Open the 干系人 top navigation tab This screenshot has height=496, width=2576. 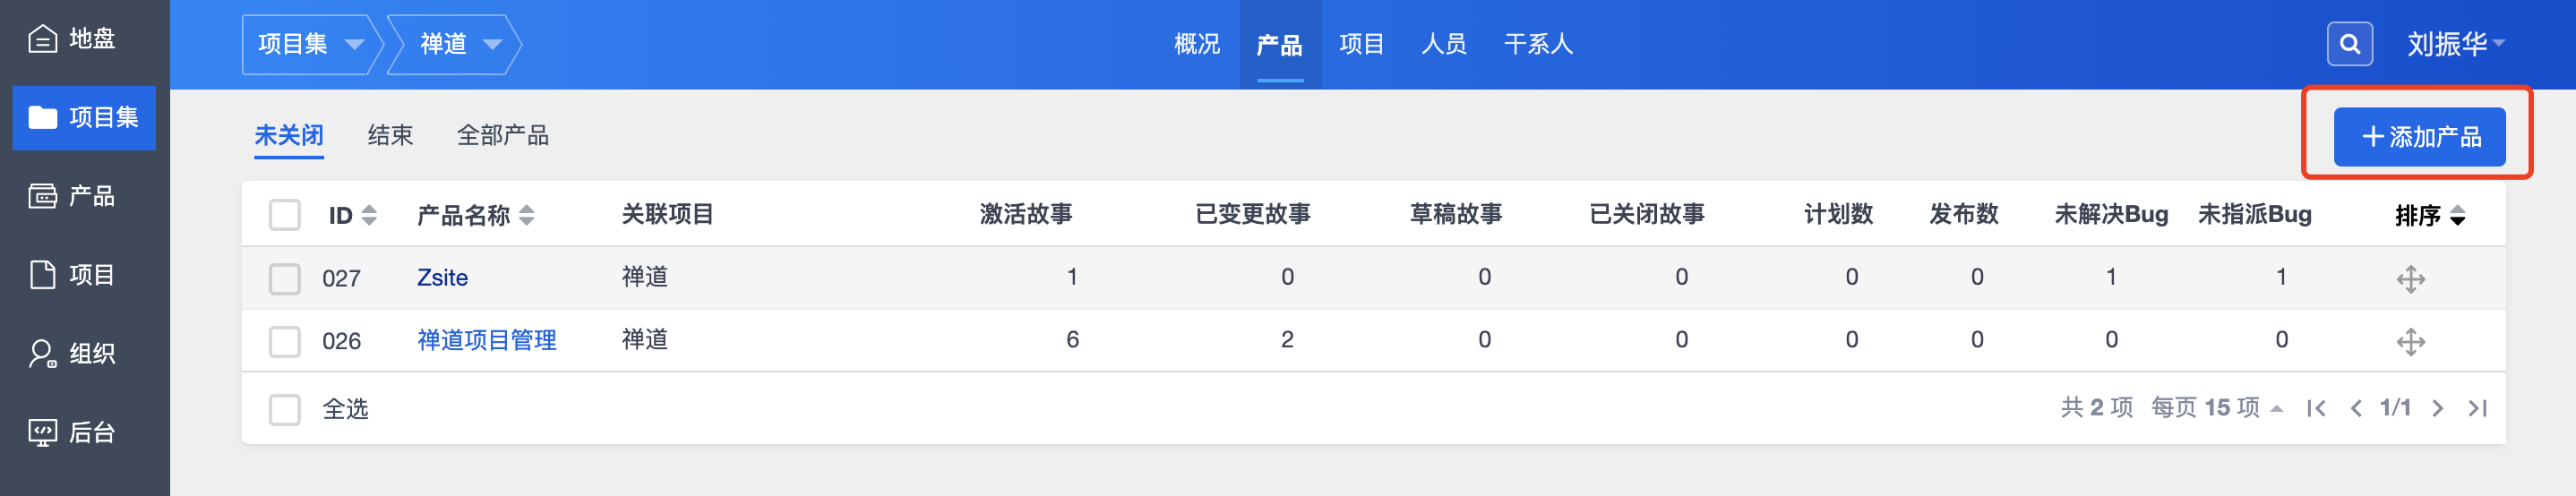[1538, 44]
